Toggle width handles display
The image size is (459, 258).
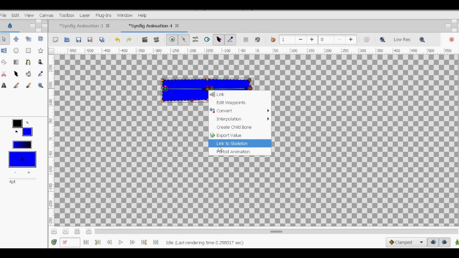[219, 40]
